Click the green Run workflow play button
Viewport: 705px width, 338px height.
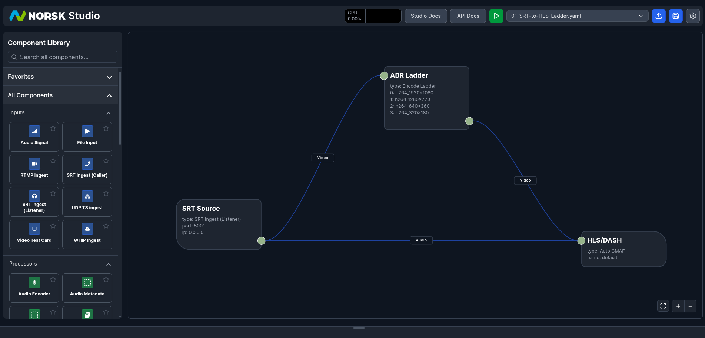pos(496,16)
